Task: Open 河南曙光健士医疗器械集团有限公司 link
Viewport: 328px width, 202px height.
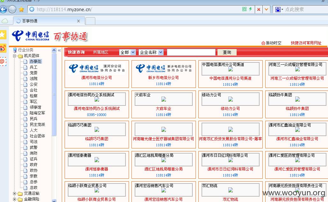Action: tap(163, 139)
